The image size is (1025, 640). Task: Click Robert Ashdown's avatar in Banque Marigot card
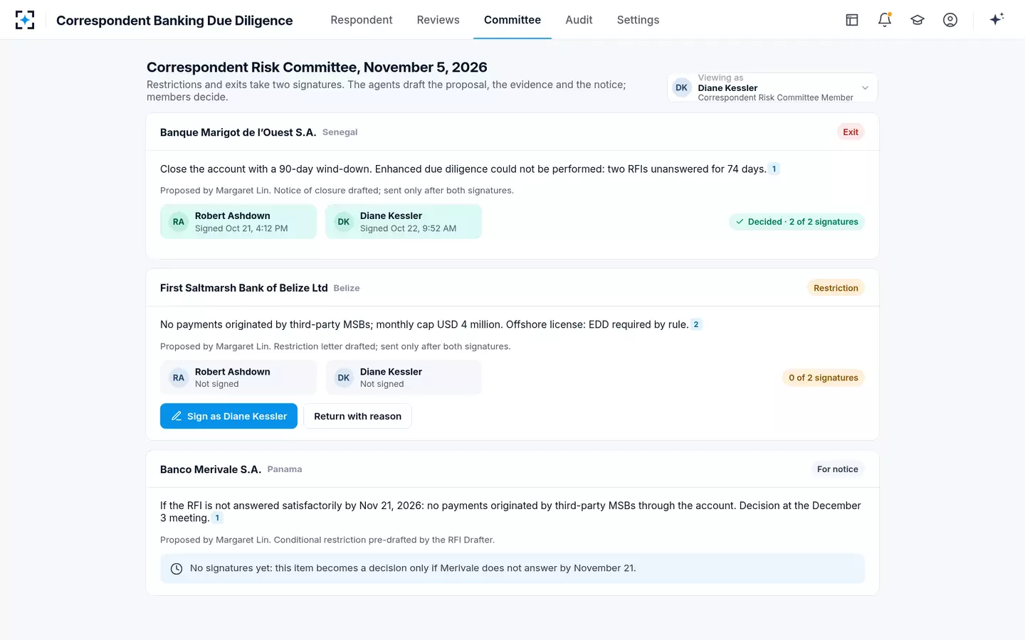(179, 222)
